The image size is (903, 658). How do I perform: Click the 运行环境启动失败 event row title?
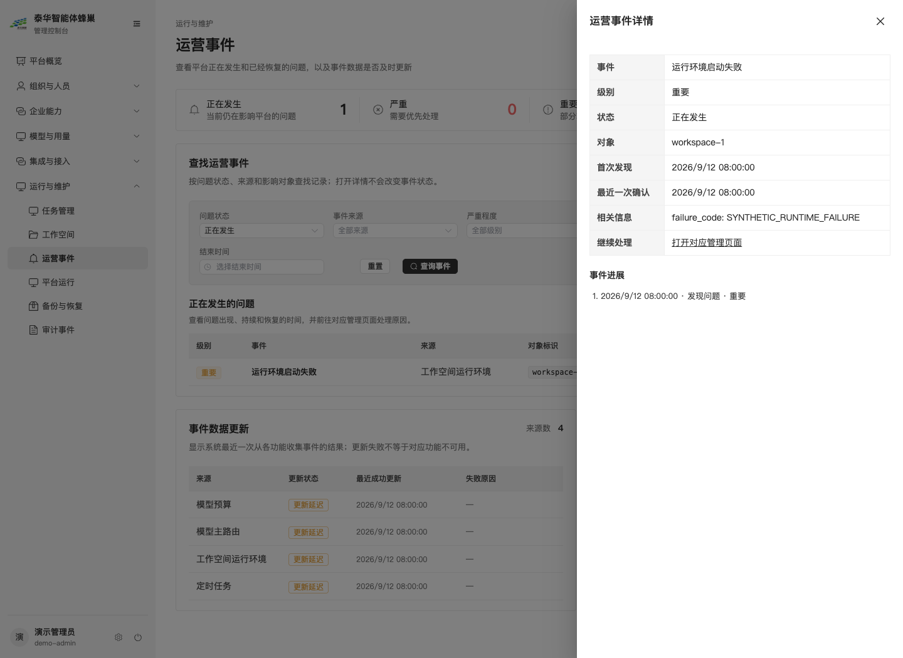[284, 372]
